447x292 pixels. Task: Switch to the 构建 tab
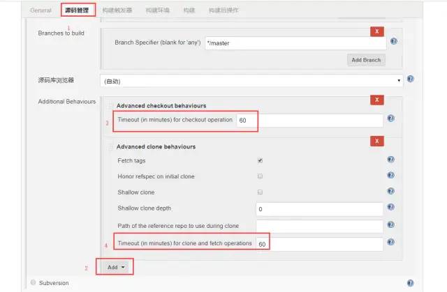[x=189, y=10]
